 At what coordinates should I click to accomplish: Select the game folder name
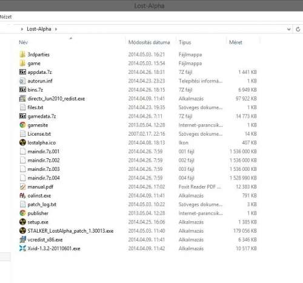(34, 64)
